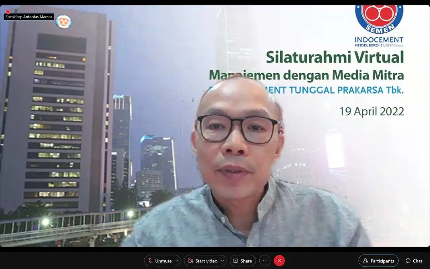Click the 19 April 2022 date text
430x269 pixels.
click(x=372, y=111)
